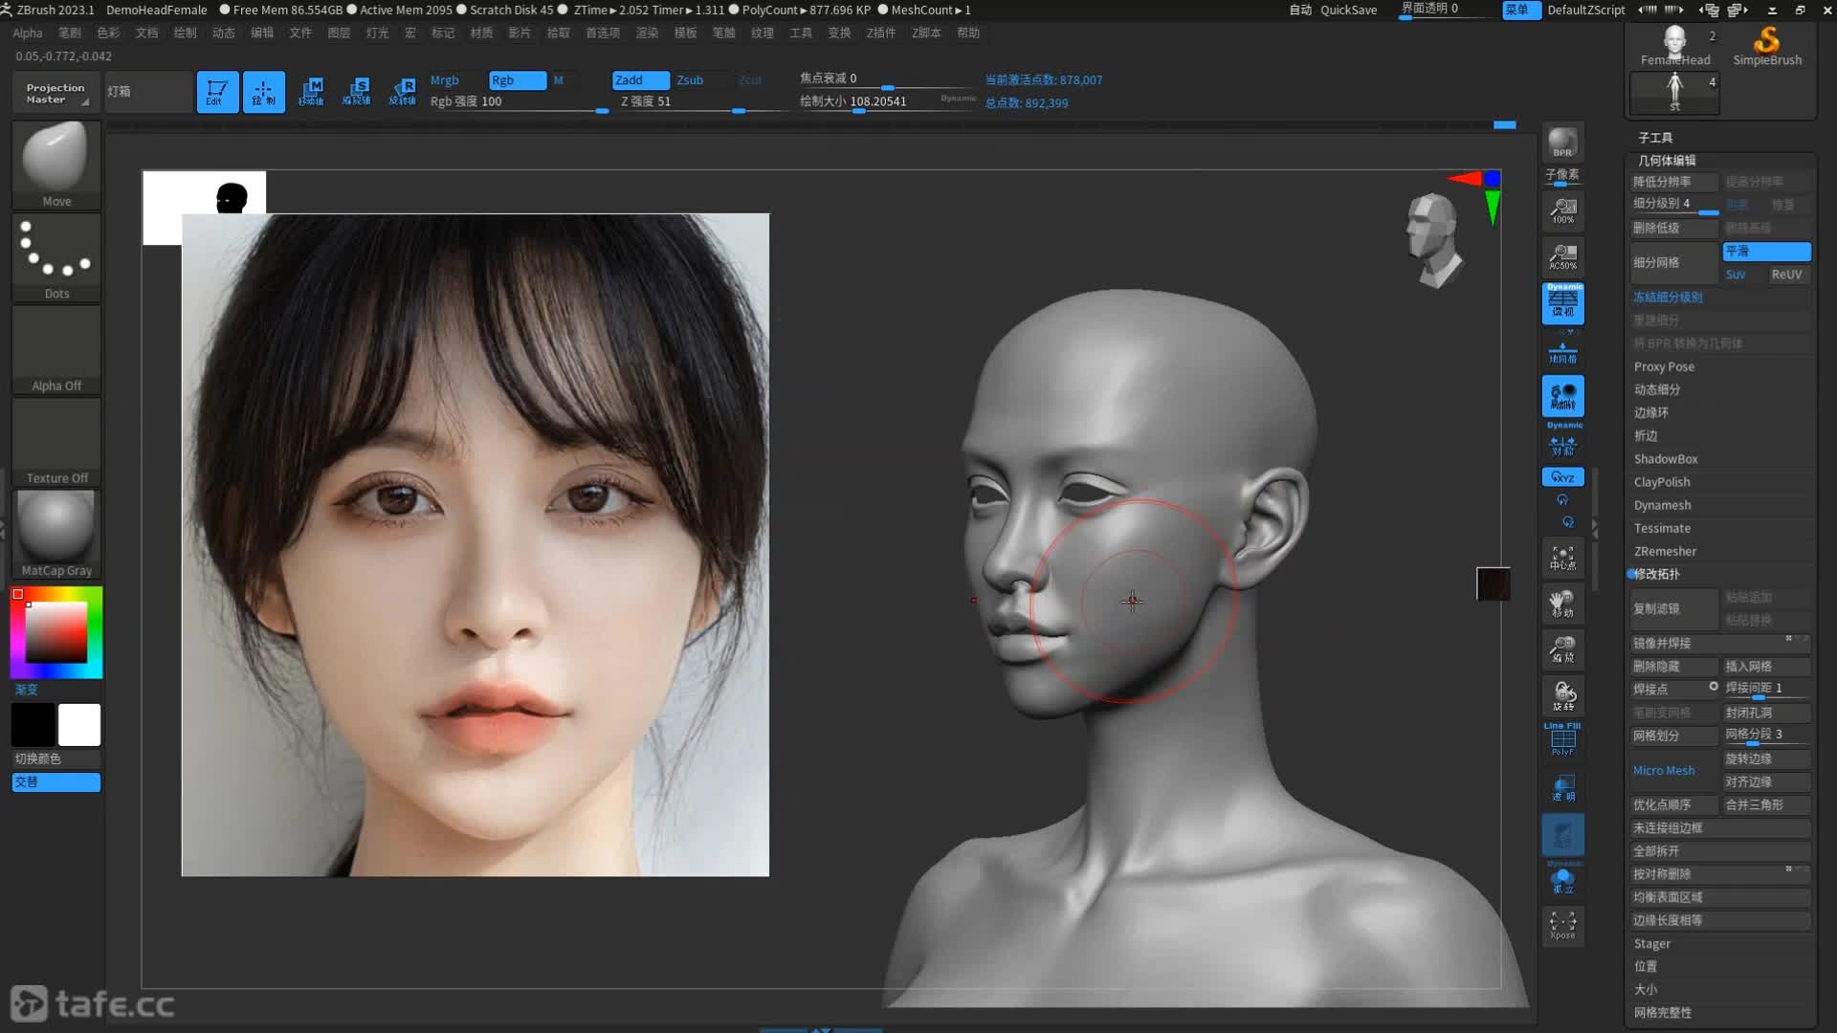
Task: Open the Alpha Off selector
Action: tap(56, 349)
